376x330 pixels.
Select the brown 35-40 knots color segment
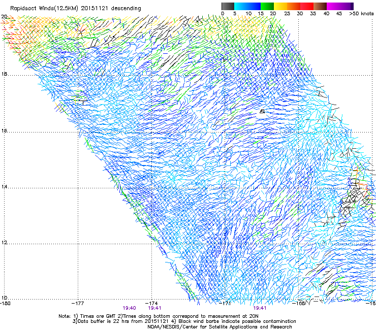tap(320, 6)
